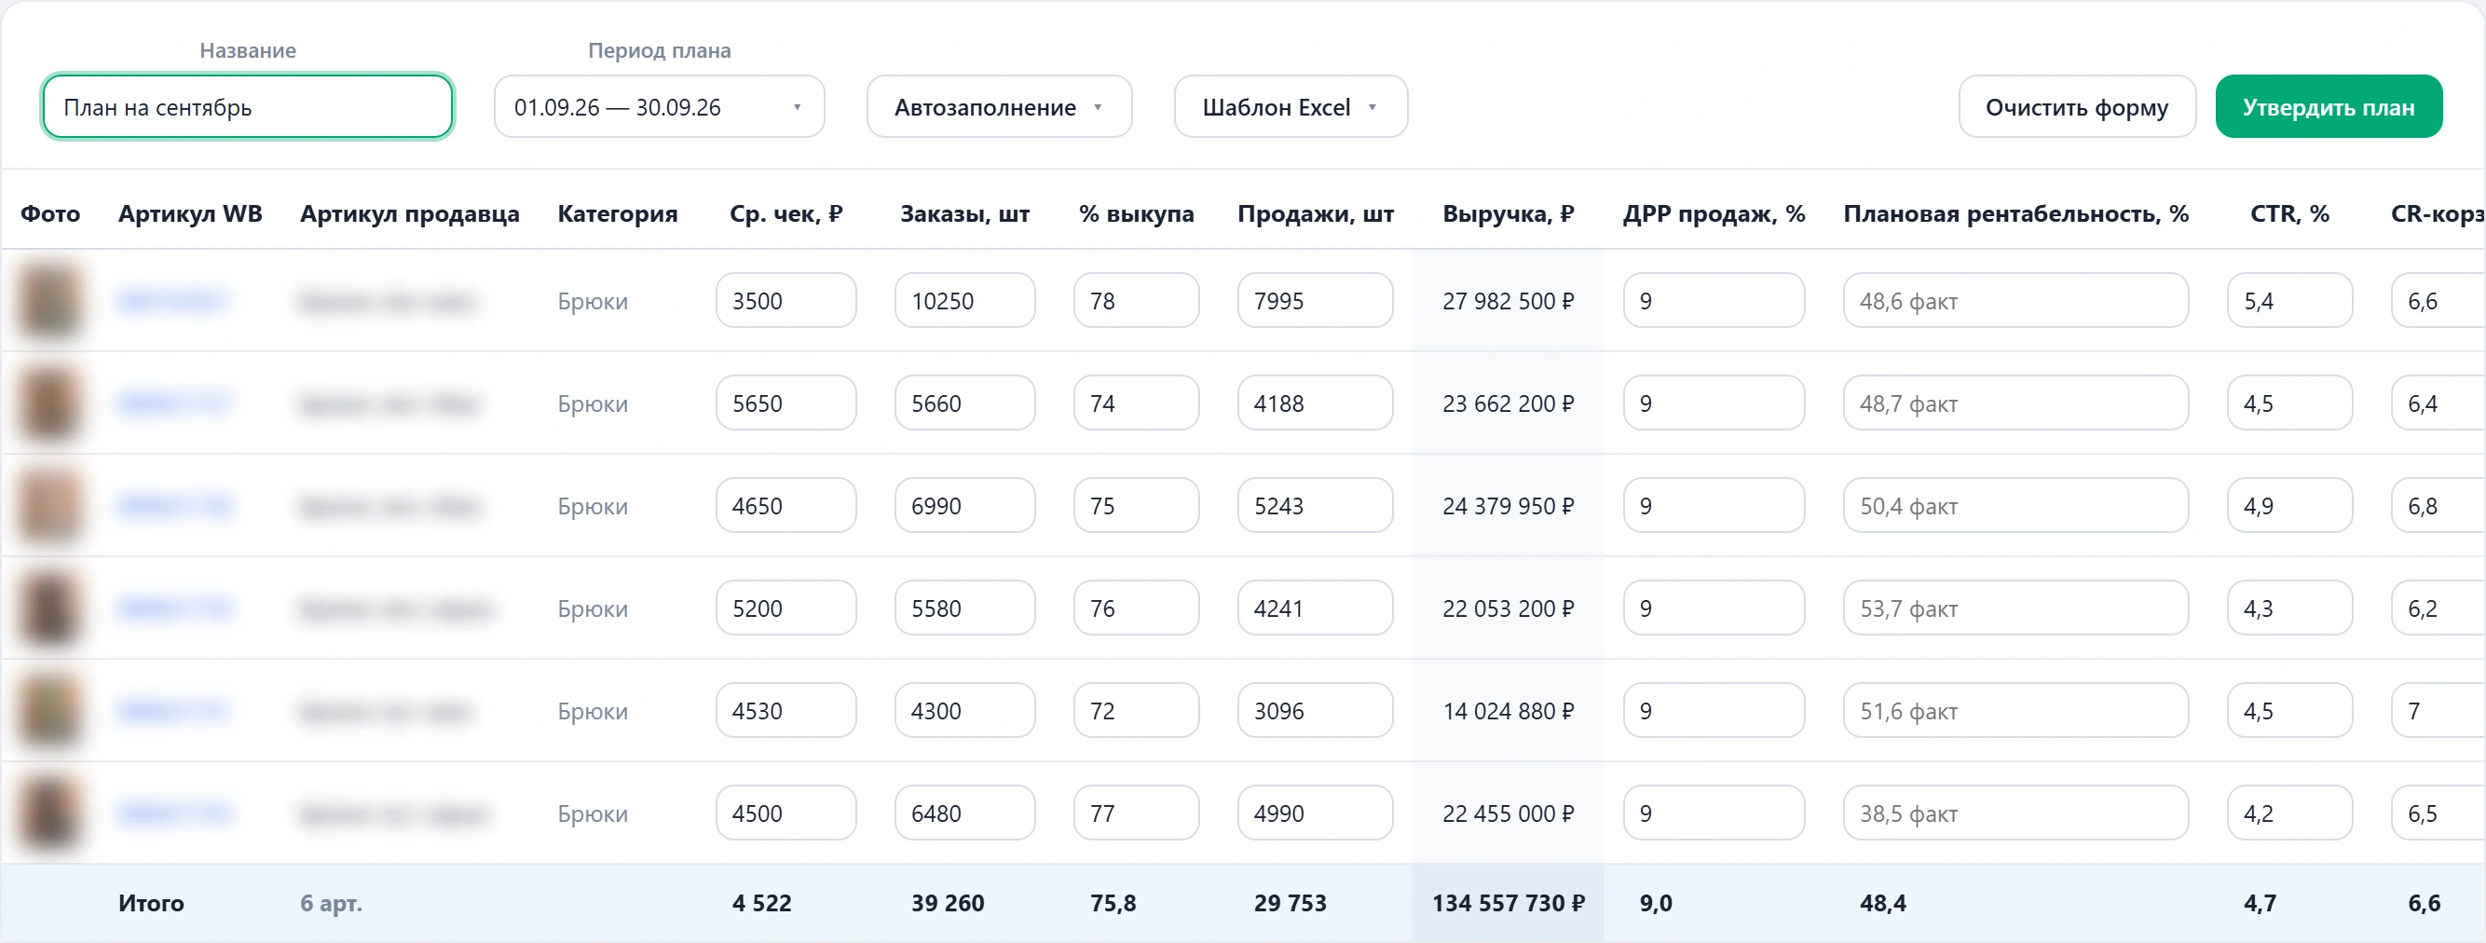The width and height of the screenshot is (2486, 943).
Task: Click the revenue cell 24 379 950 ₽
Action: [x=1509, y=506]
